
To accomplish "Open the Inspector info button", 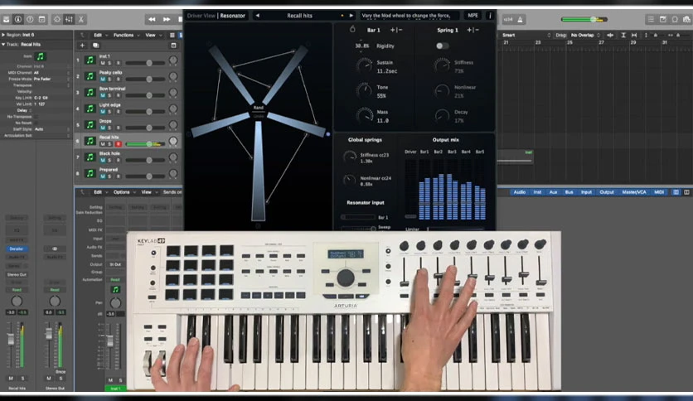I will point(18,19).
